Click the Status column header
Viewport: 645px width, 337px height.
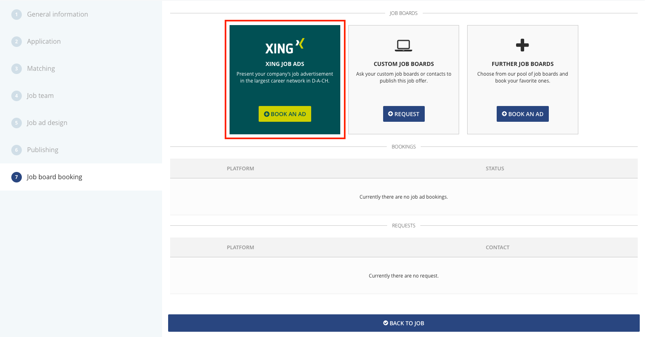pyautogui.click(x=495, y=169)
